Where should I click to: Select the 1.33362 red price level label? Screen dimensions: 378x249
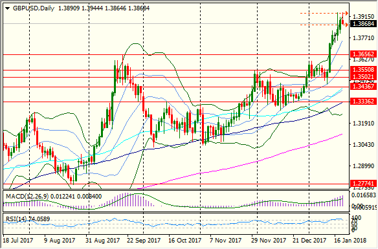(363, 102)
